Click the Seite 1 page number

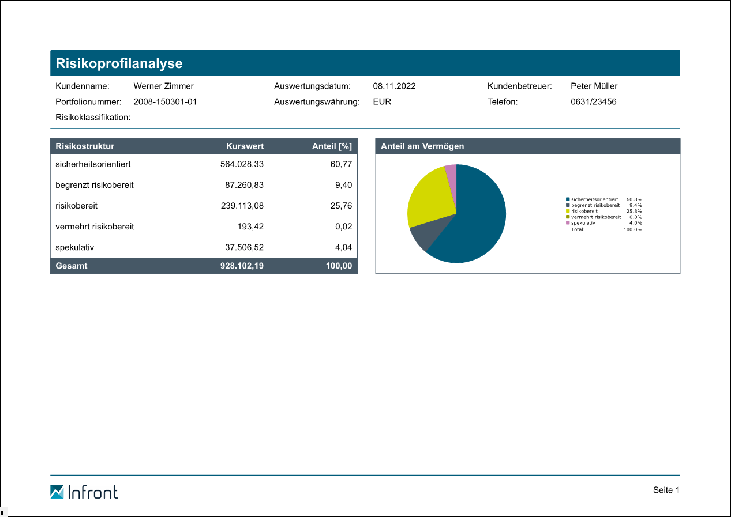pos(666,490)
